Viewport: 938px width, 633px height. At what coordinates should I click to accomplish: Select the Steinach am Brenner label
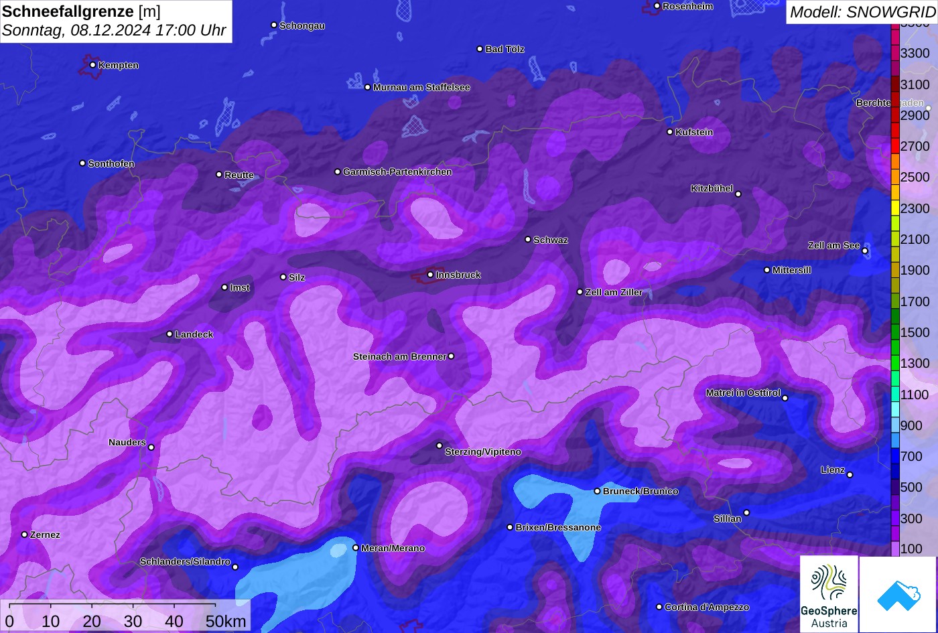pos(400,356)
